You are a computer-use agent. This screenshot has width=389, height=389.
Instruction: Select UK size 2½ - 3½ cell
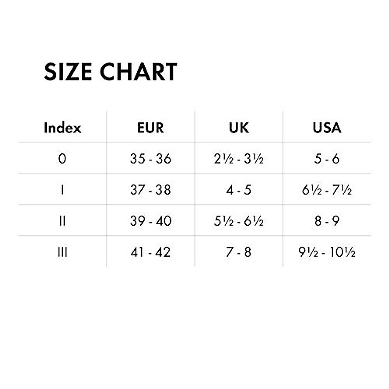[239, 159]
